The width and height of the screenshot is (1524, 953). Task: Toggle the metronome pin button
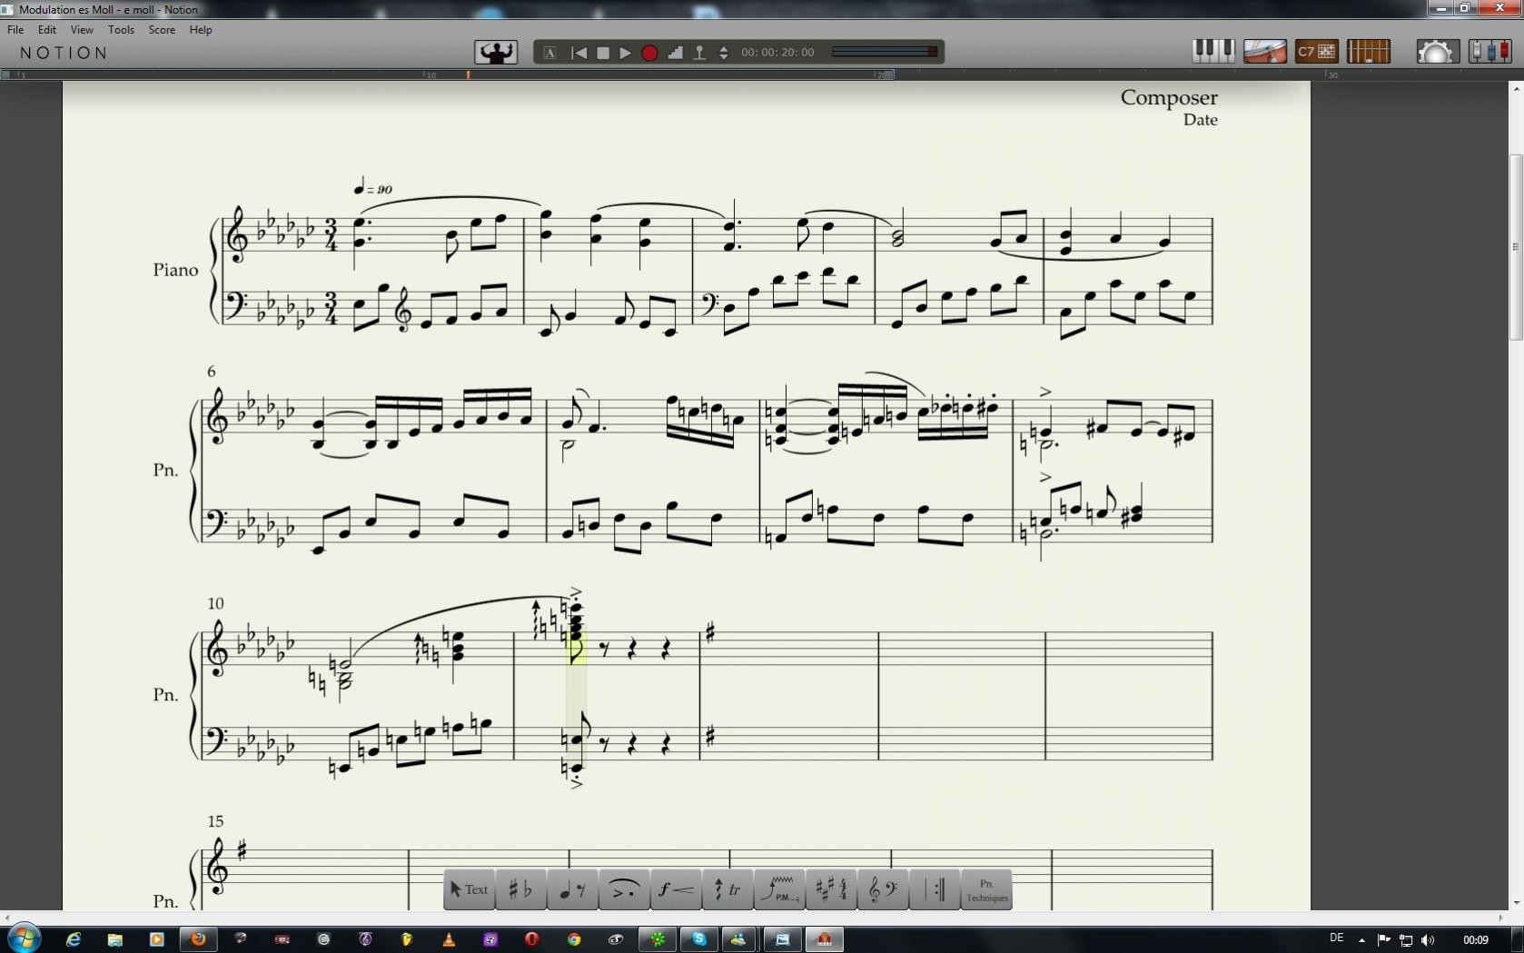[699, 53]
